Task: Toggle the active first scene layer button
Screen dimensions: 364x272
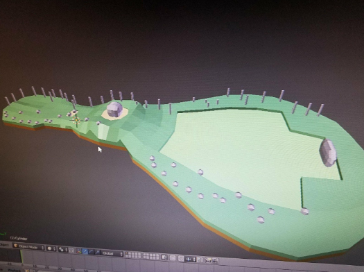Action: 126,253
